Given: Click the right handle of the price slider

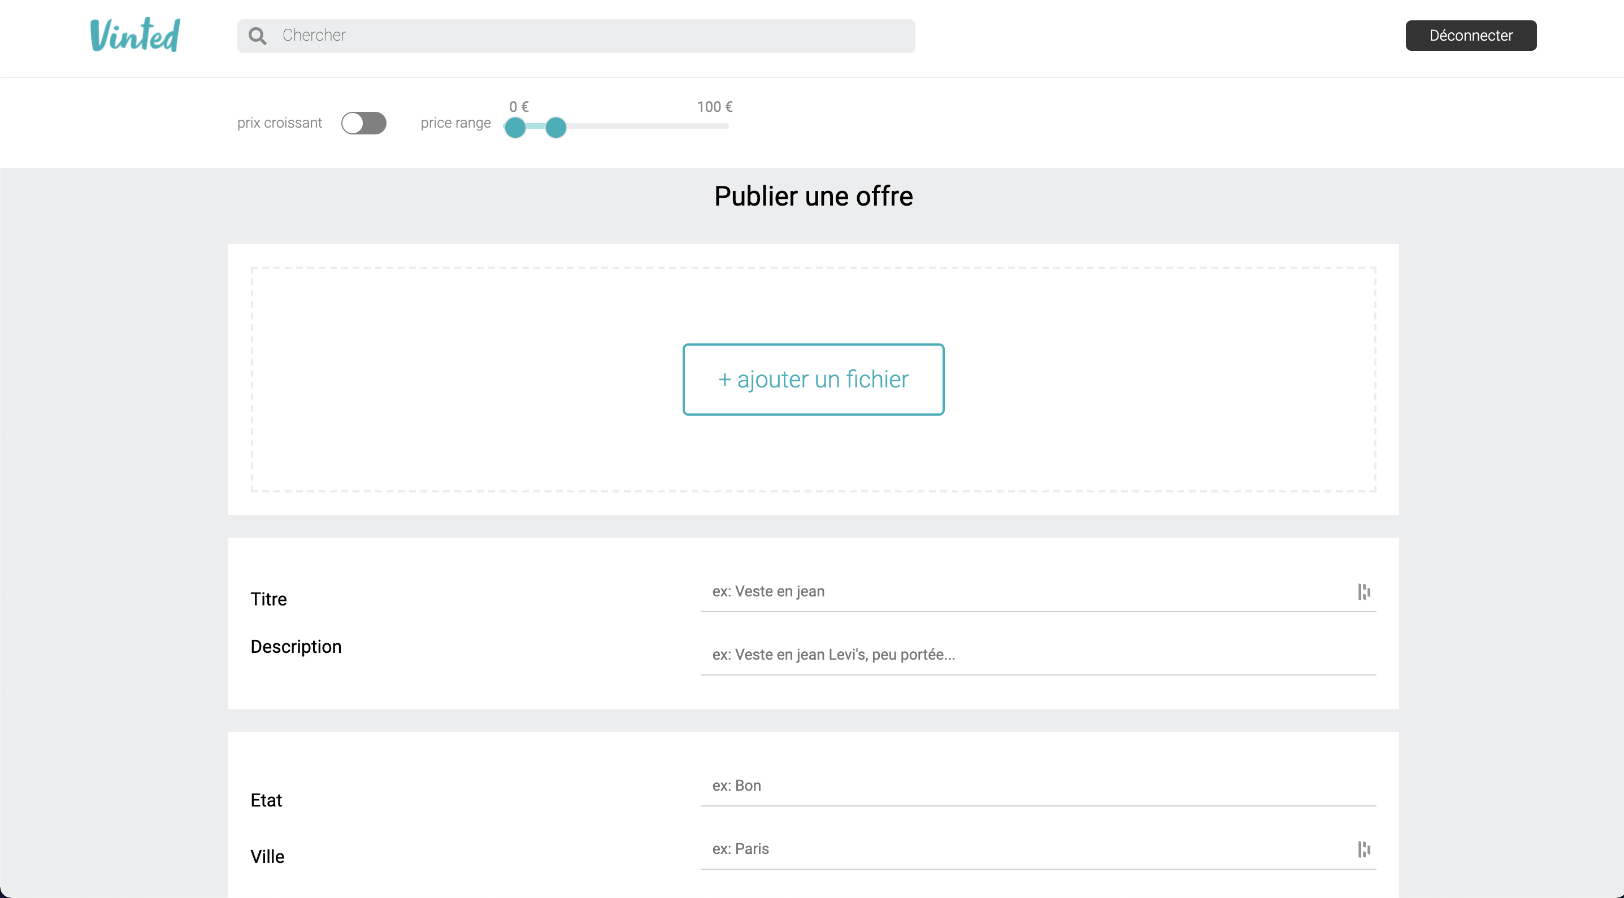Looking at the screenshot, I should click(x=556, y=128).
